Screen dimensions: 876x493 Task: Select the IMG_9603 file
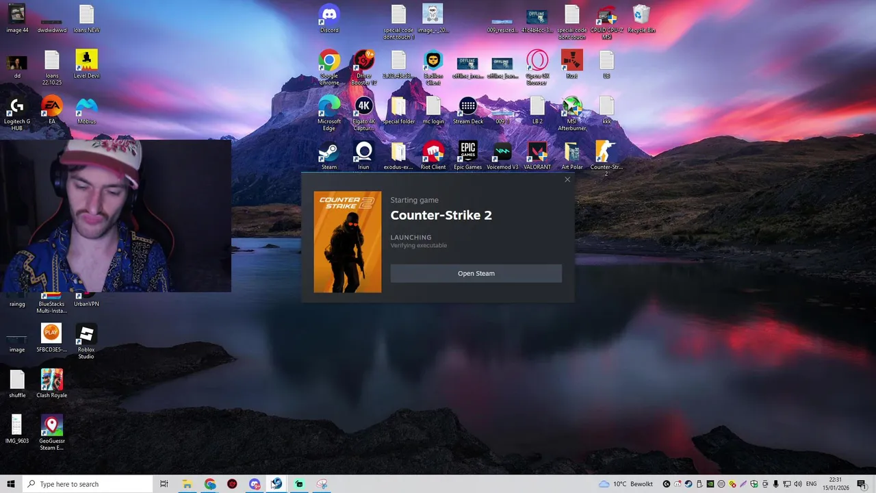tap(17, 429)
